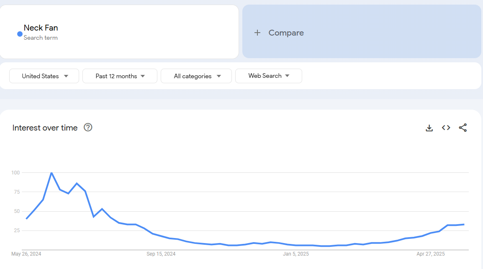Click the Compare label text
Screen dimensions: 483x269
(x=286, y=33)
